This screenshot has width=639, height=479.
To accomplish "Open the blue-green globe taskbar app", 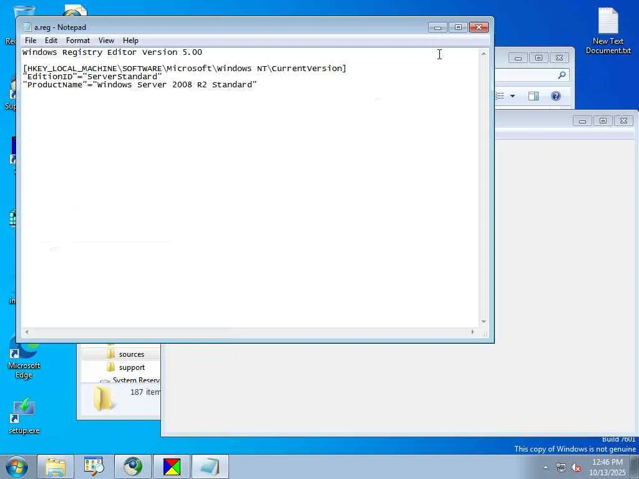I will [x=133, y=467].
